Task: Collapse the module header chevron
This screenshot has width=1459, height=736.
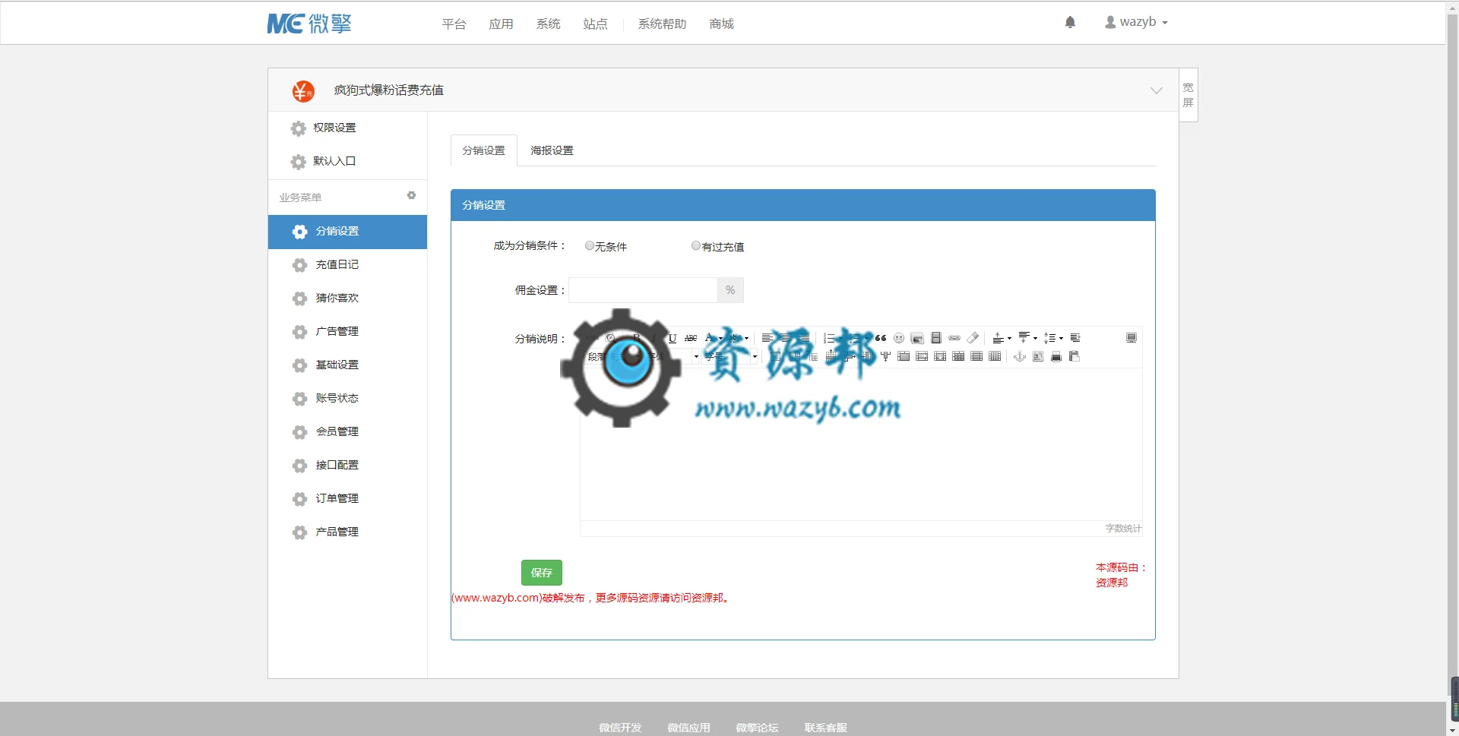Action: point(1156,90)
